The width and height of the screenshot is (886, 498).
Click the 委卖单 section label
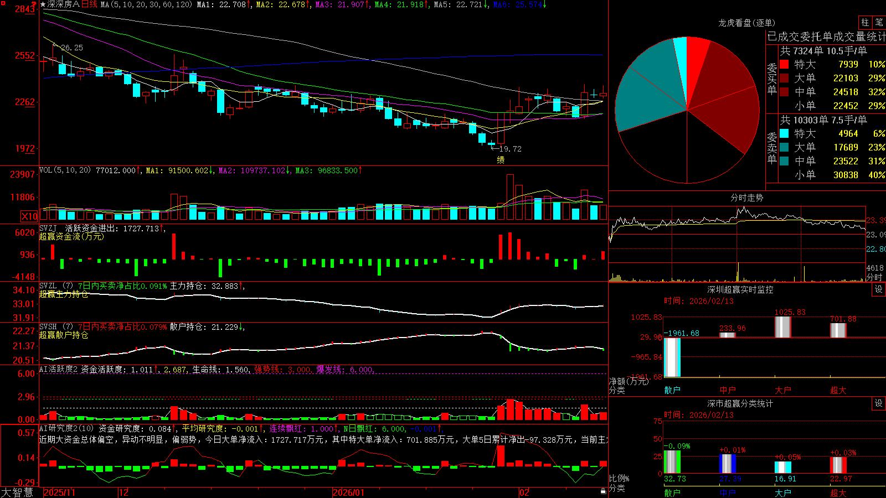772,148
